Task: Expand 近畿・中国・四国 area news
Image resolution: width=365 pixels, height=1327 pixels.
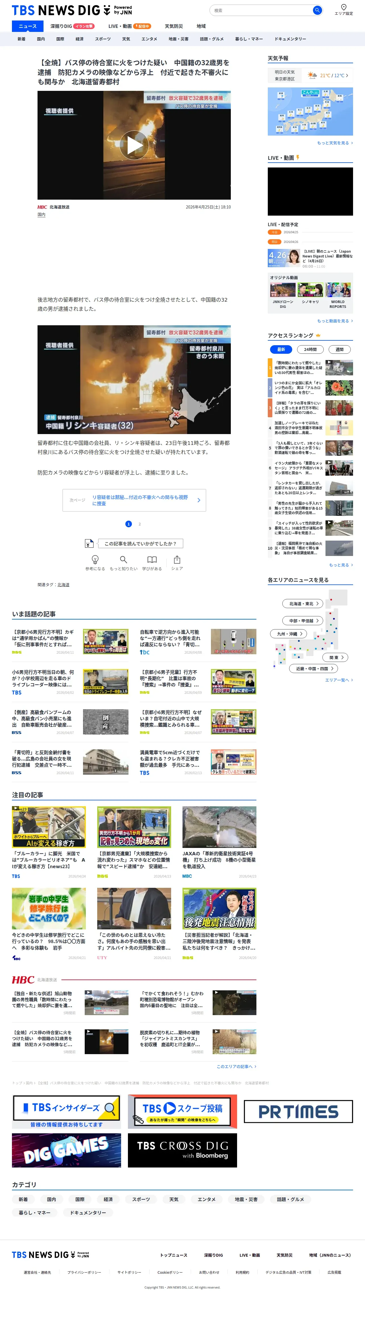Action: [x=314, y=669]
